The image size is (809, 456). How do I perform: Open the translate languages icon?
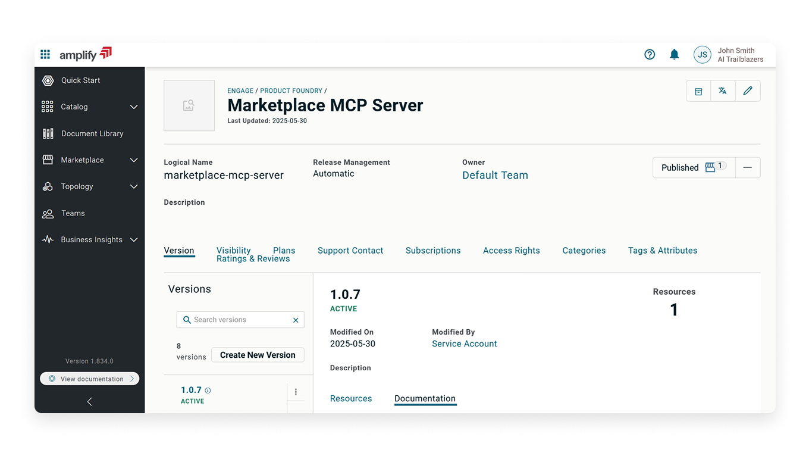pyautogui.click(x=723, y=91)
